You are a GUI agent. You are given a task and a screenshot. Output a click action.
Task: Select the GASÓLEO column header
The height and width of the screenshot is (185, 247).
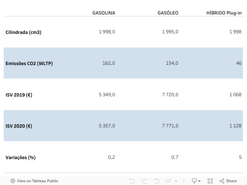point(168,13)
